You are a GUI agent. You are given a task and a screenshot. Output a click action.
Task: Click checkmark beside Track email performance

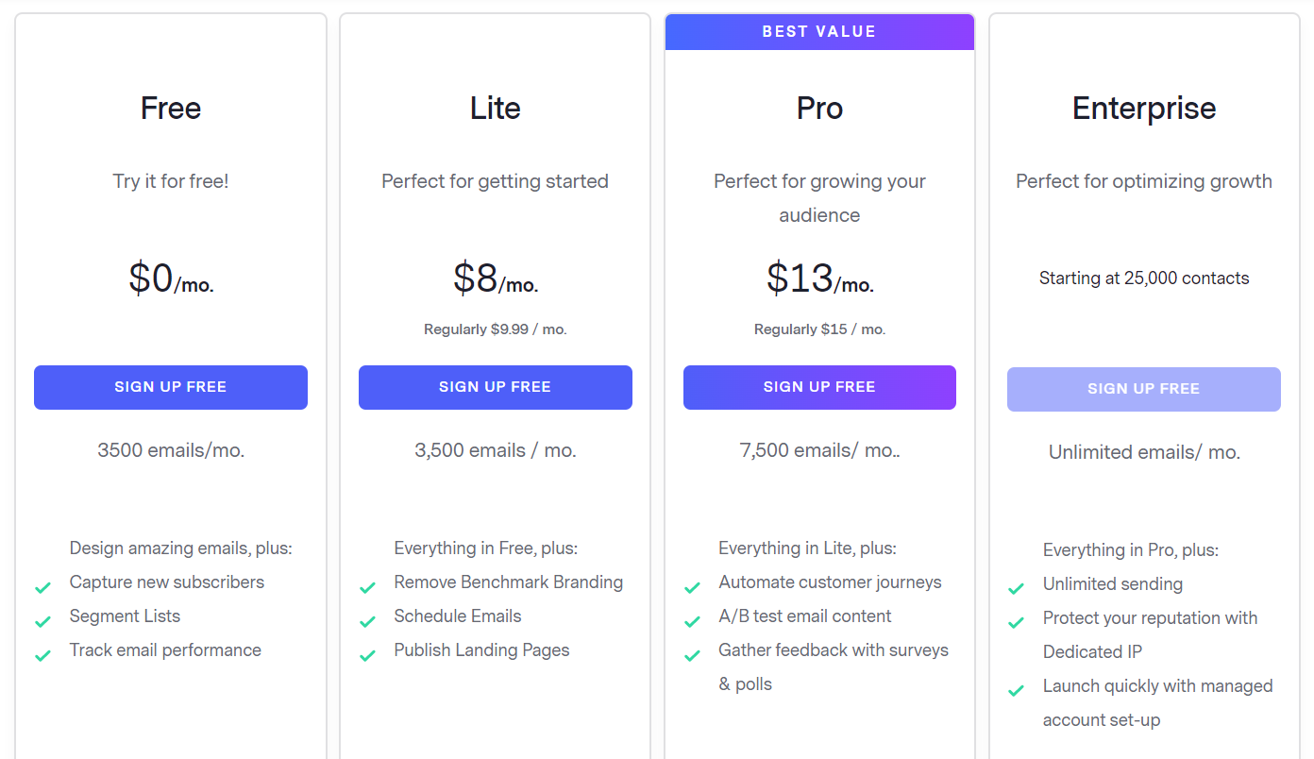coord(42,656)
